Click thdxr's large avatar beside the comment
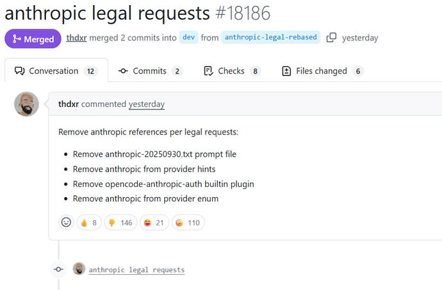This screenshot has width=442, height=290. [x=26, y=104]
